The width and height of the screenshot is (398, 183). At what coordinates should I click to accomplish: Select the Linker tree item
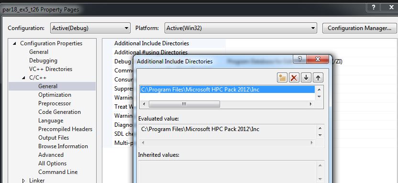point(37,181)
